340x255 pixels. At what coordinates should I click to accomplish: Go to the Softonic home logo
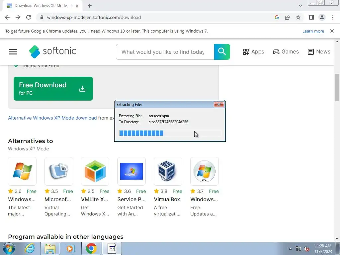coord(52,51)
